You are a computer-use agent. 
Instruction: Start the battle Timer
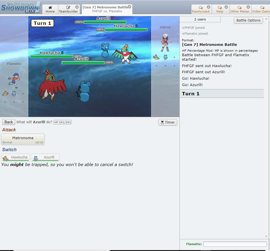coord(168,122)
